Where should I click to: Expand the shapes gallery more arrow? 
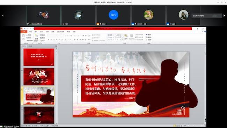pos(123,40)
